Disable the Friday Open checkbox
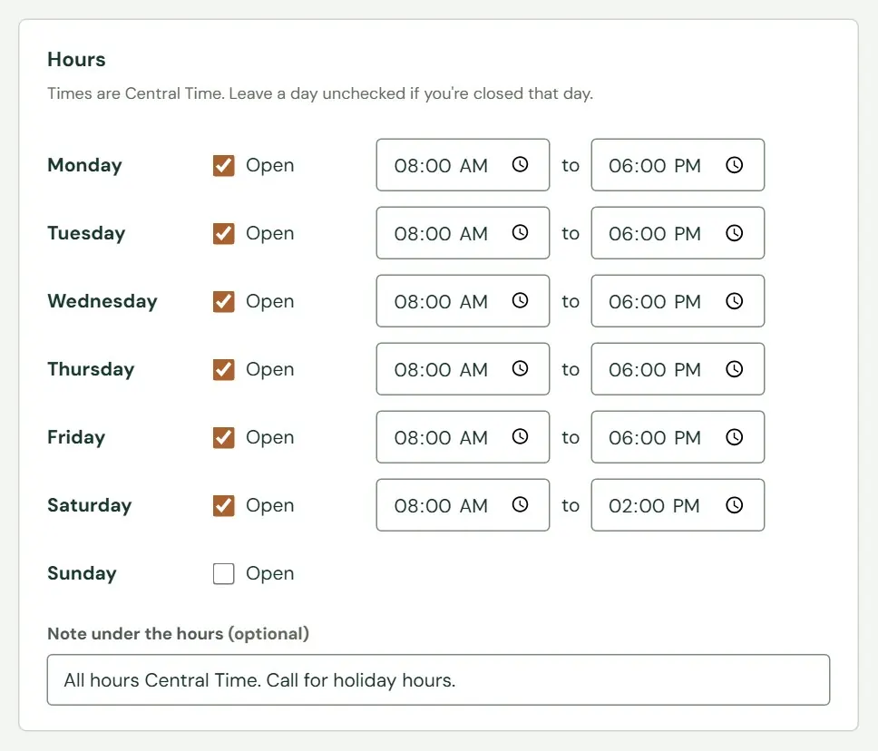 coord(223,437)
